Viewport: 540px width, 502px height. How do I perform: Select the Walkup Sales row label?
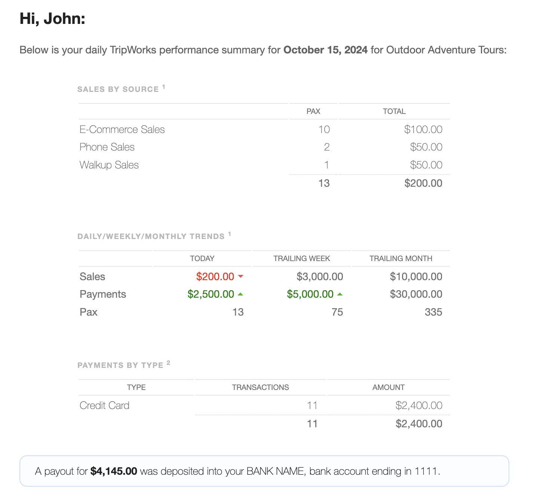click(x=109, y=165)
